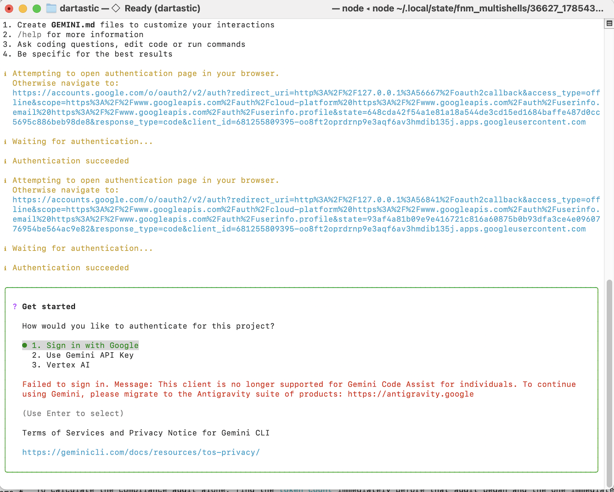Image resolution: width=614 pixels, height=492 pixels.
Task: Select option 2. Use Gemini API Key
Action: (83, 355)
